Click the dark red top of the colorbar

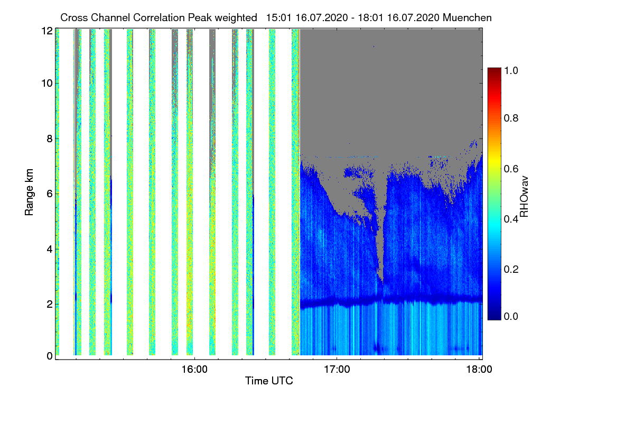pyautogui.click(x=494, y=71)
